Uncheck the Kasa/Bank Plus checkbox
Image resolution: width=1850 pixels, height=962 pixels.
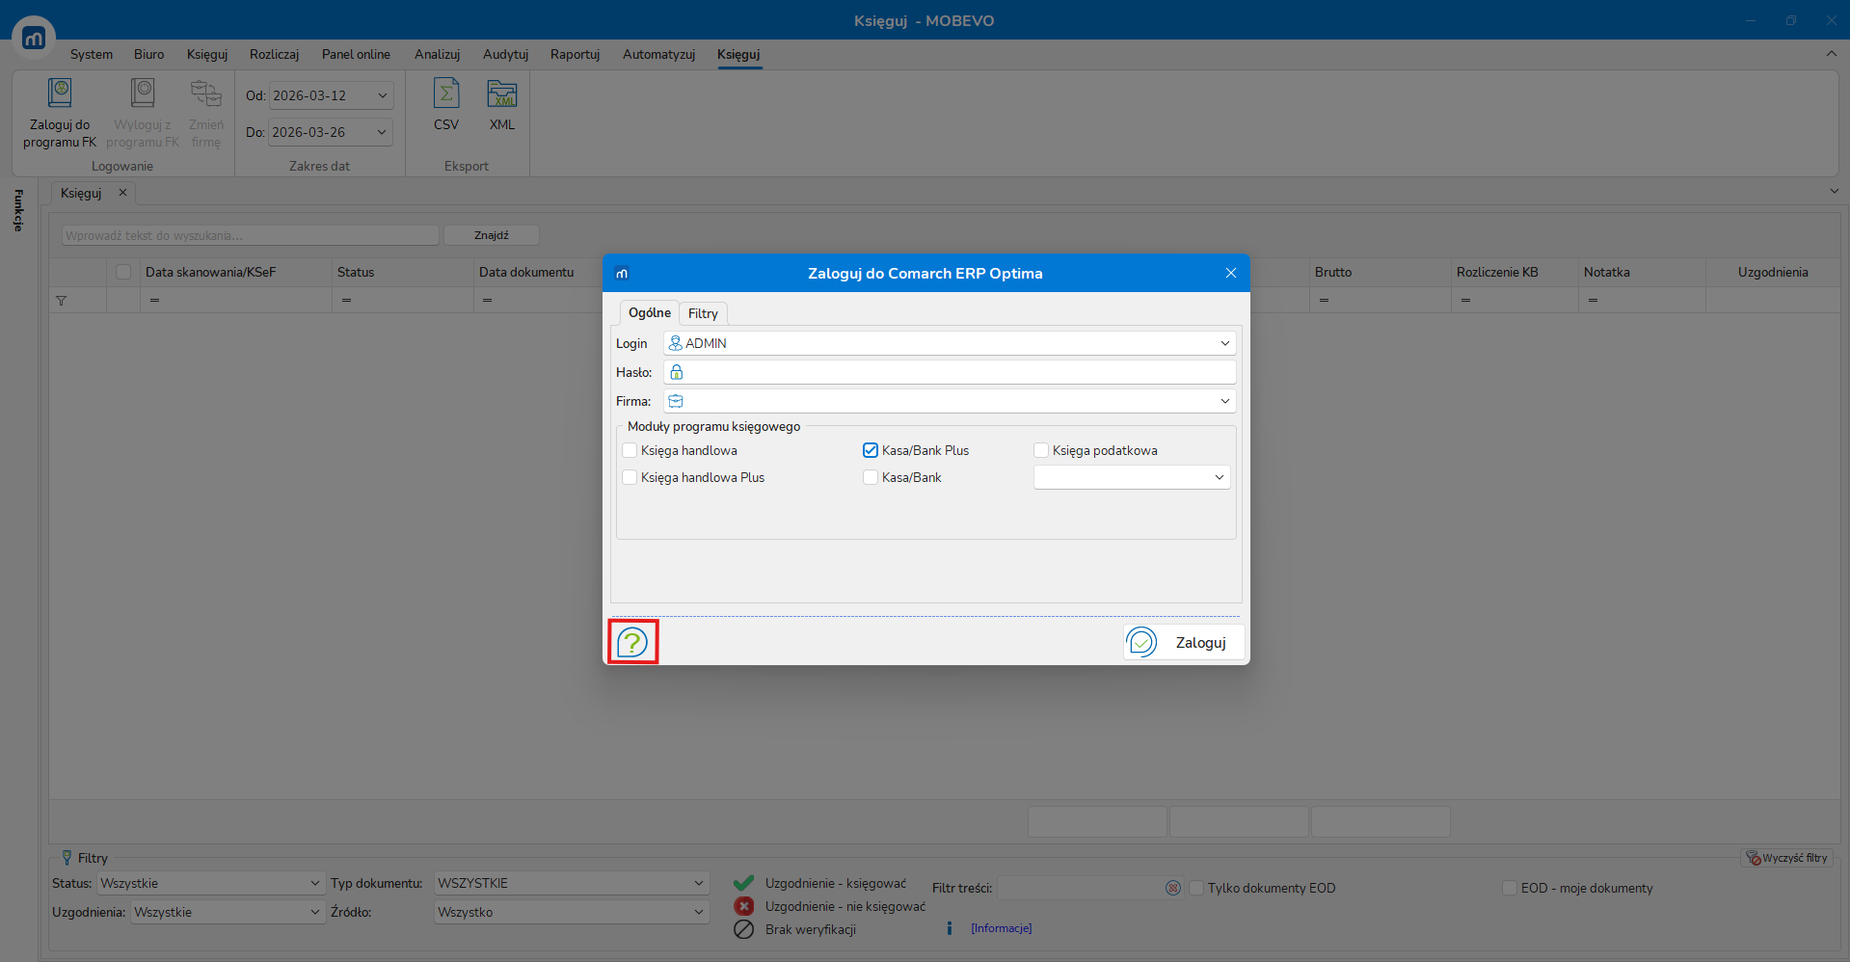pos(871,450)
